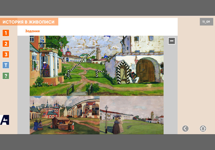Image resolution: width=215 pixels, height=150 pixels.
Task: Open task number 2
Action: (6, 44)
